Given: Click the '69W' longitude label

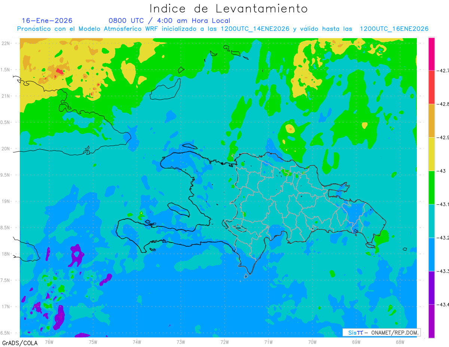Looking at the screenshot, I should click(x=356, y=342).
